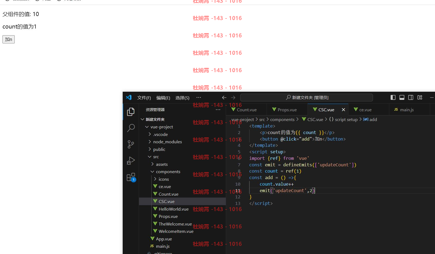Open Run and Debug view
435x254 pixels.
pos(131,161)
